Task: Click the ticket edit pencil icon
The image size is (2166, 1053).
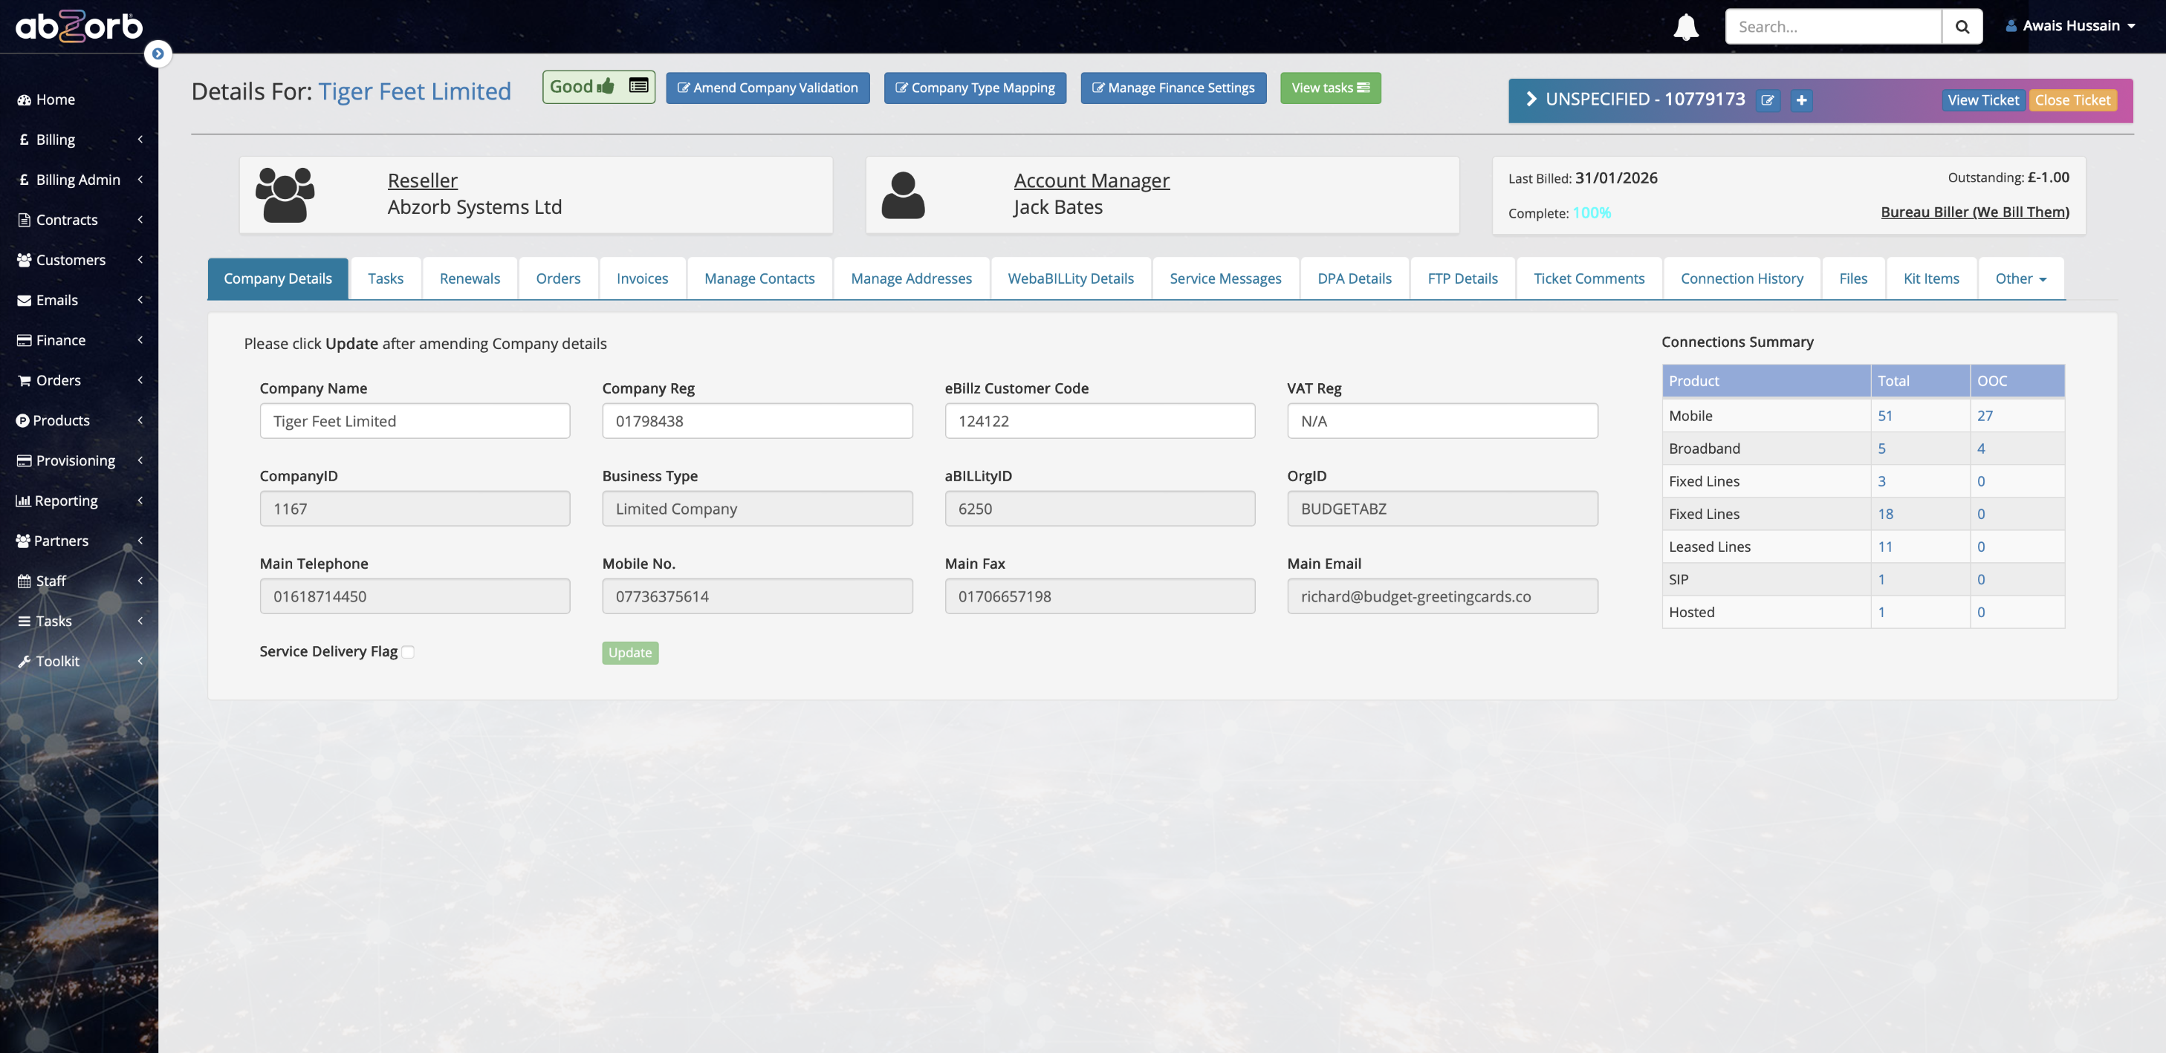Action: click(1768, 100)
